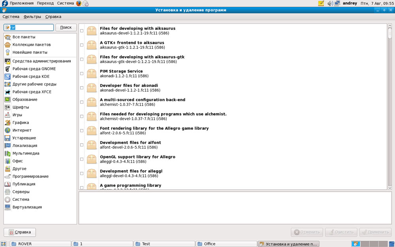395x247 pixels.
Task: Open the Система menu in the window menubar
Action: (x=11, y=17)
